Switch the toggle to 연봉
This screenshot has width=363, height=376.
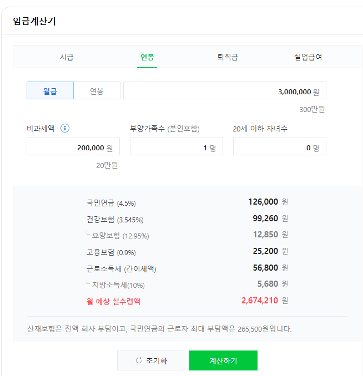tap(97, 91)
